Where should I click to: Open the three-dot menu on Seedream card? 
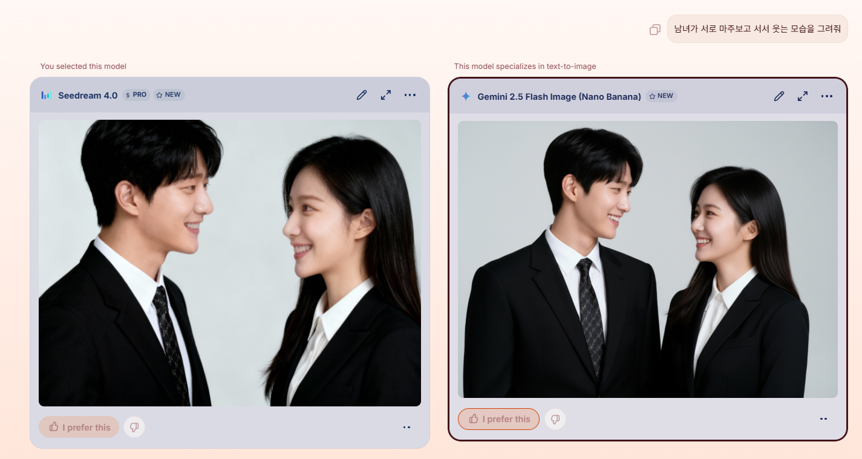click(410, 95)
